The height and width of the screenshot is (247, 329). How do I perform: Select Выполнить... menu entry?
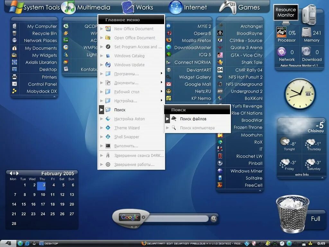tap(131, 146)
